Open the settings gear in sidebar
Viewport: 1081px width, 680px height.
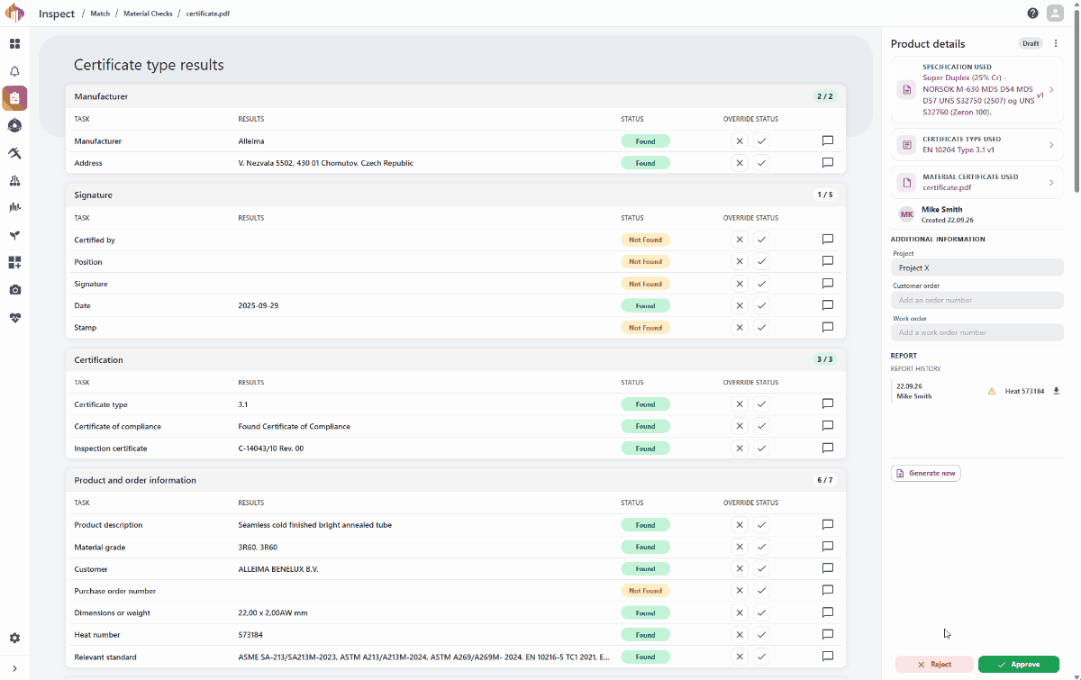[x=14, y=638]
